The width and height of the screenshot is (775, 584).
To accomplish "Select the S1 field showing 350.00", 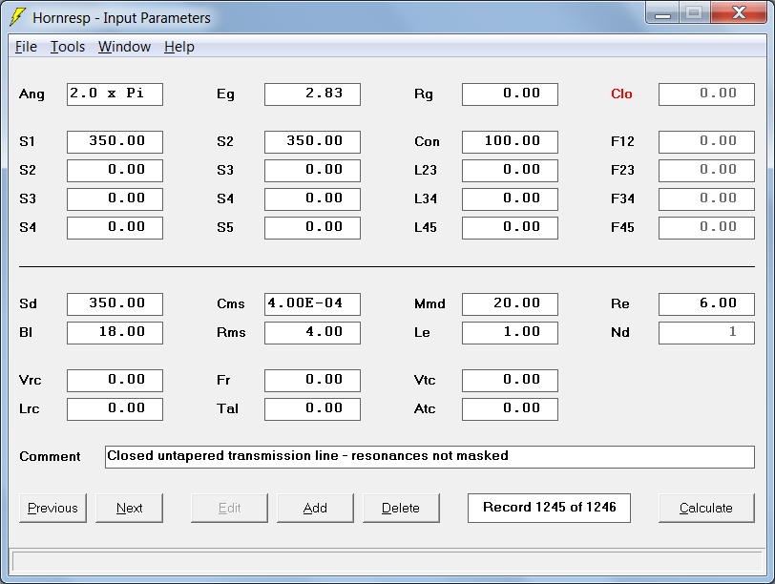I will coord(115,142).
